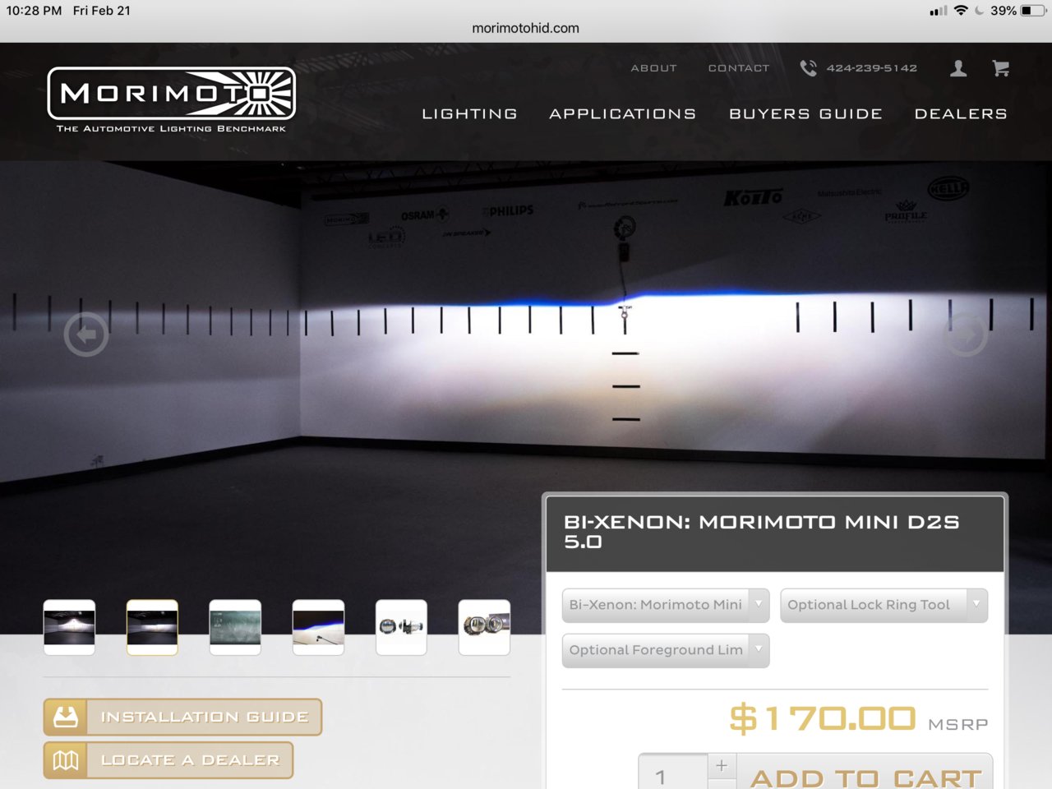Open the user account icon
1052x789 pixels.
pyautogui.click(x=958, y=68)
